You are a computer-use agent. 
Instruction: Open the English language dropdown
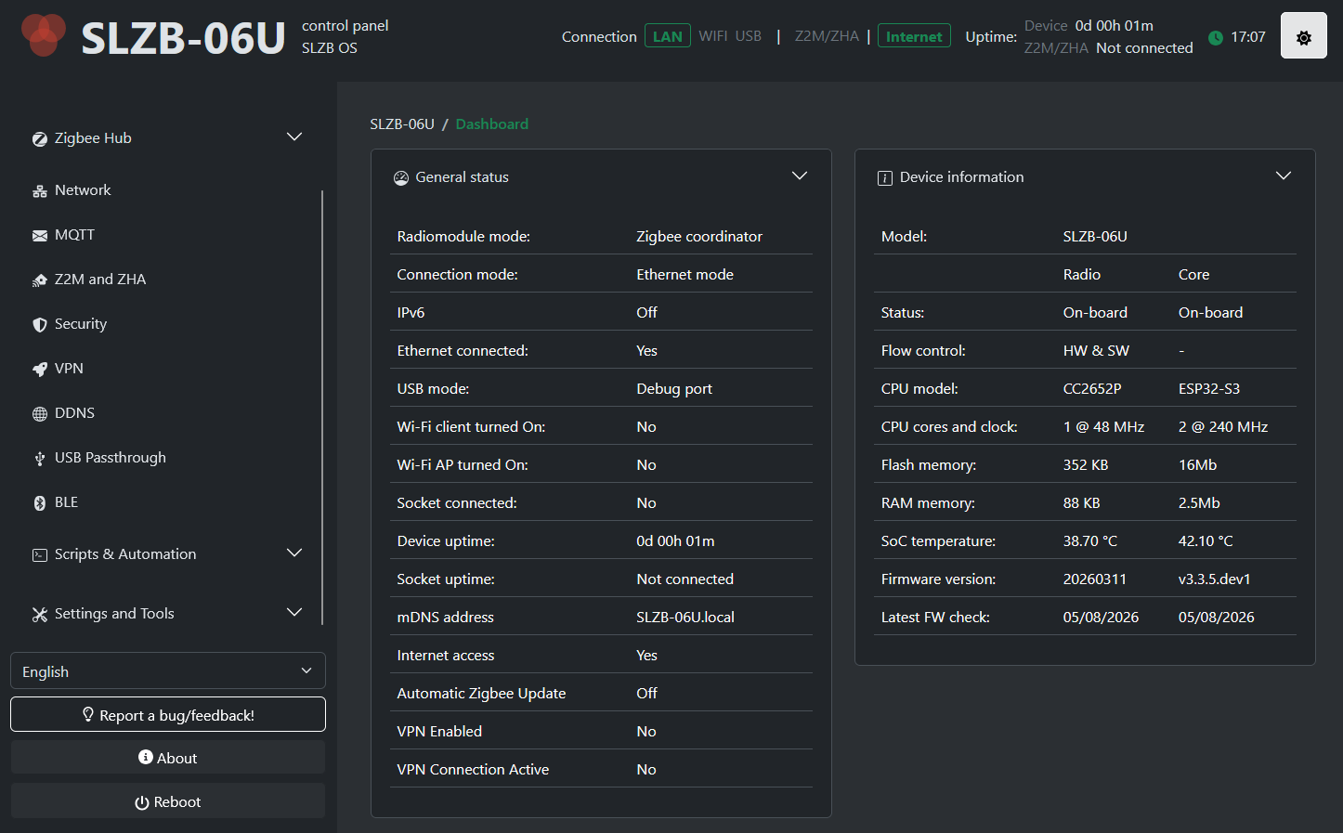tap(168, 670)
